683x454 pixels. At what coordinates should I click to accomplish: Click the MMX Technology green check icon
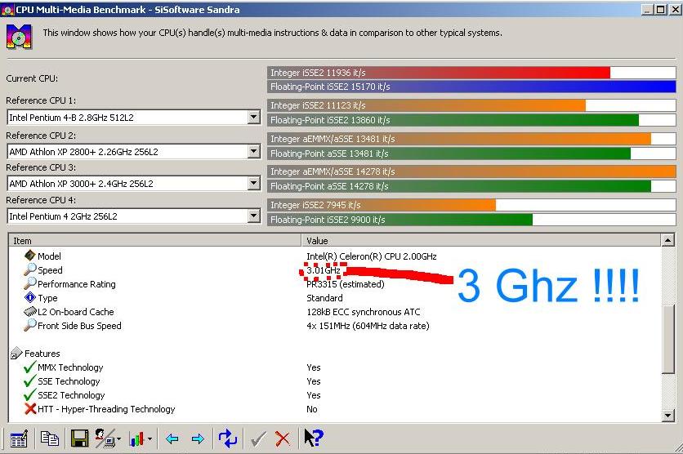(x=30, y=367)
